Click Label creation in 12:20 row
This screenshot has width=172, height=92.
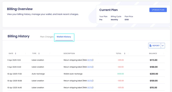point(38,67)
